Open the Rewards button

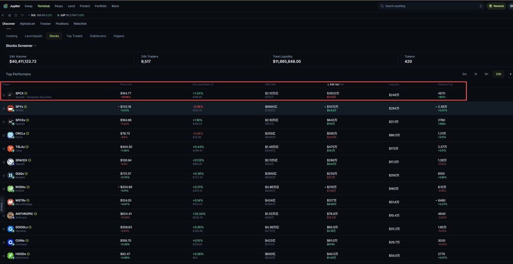pos(496,6)
